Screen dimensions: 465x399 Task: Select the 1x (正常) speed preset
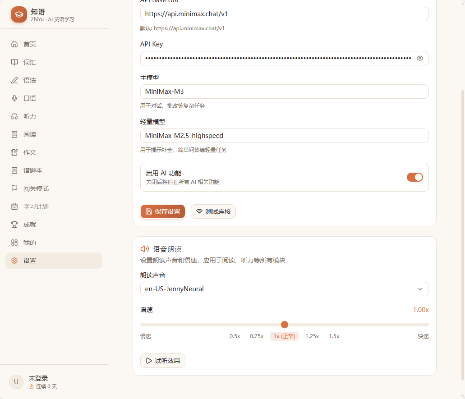(284, 336)
